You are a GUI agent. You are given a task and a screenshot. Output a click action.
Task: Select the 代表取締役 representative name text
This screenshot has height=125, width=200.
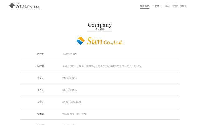point(74,114)
